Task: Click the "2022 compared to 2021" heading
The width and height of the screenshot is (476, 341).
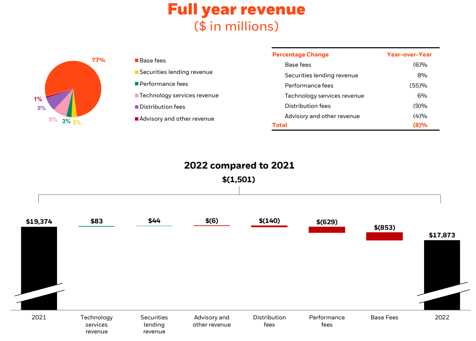Action: (x=239, y=165)
